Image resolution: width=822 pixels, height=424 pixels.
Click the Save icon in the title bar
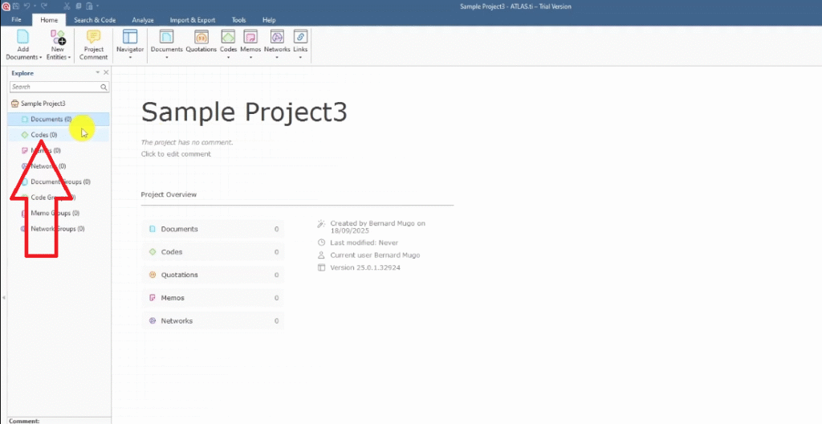(x=16, y=6)
